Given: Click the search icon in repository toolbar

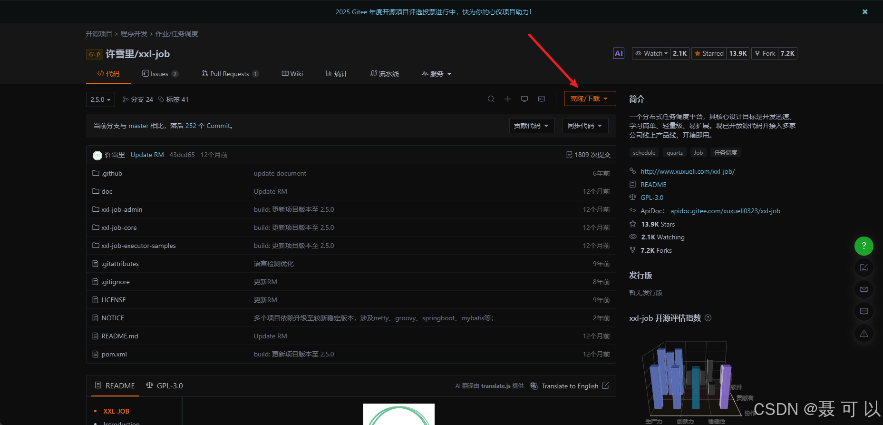Looking at the screenshot, I should click(491, 99).
